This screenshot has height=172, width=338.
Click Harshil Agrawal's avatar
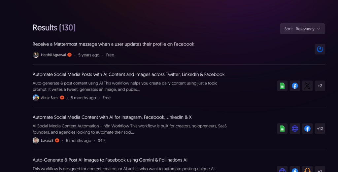tap(36, 55)
